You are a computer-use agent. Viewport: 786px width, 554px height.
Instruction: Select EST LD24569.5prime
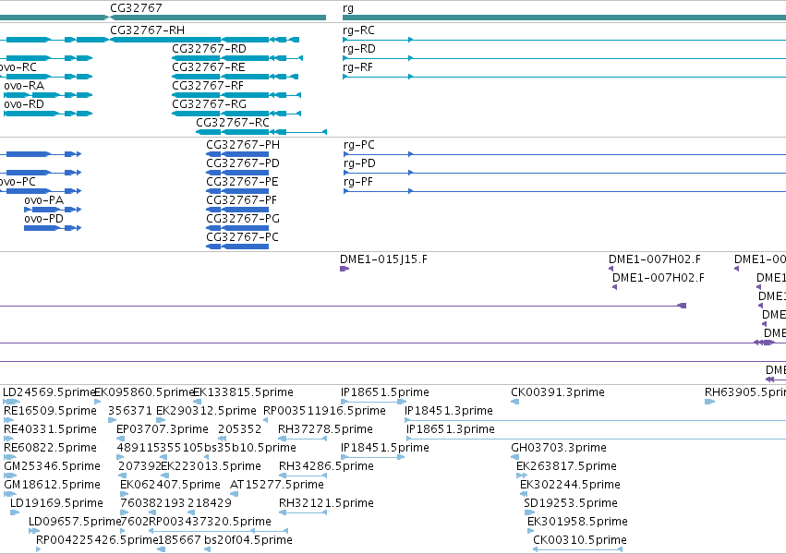click(x=11, y=402)
